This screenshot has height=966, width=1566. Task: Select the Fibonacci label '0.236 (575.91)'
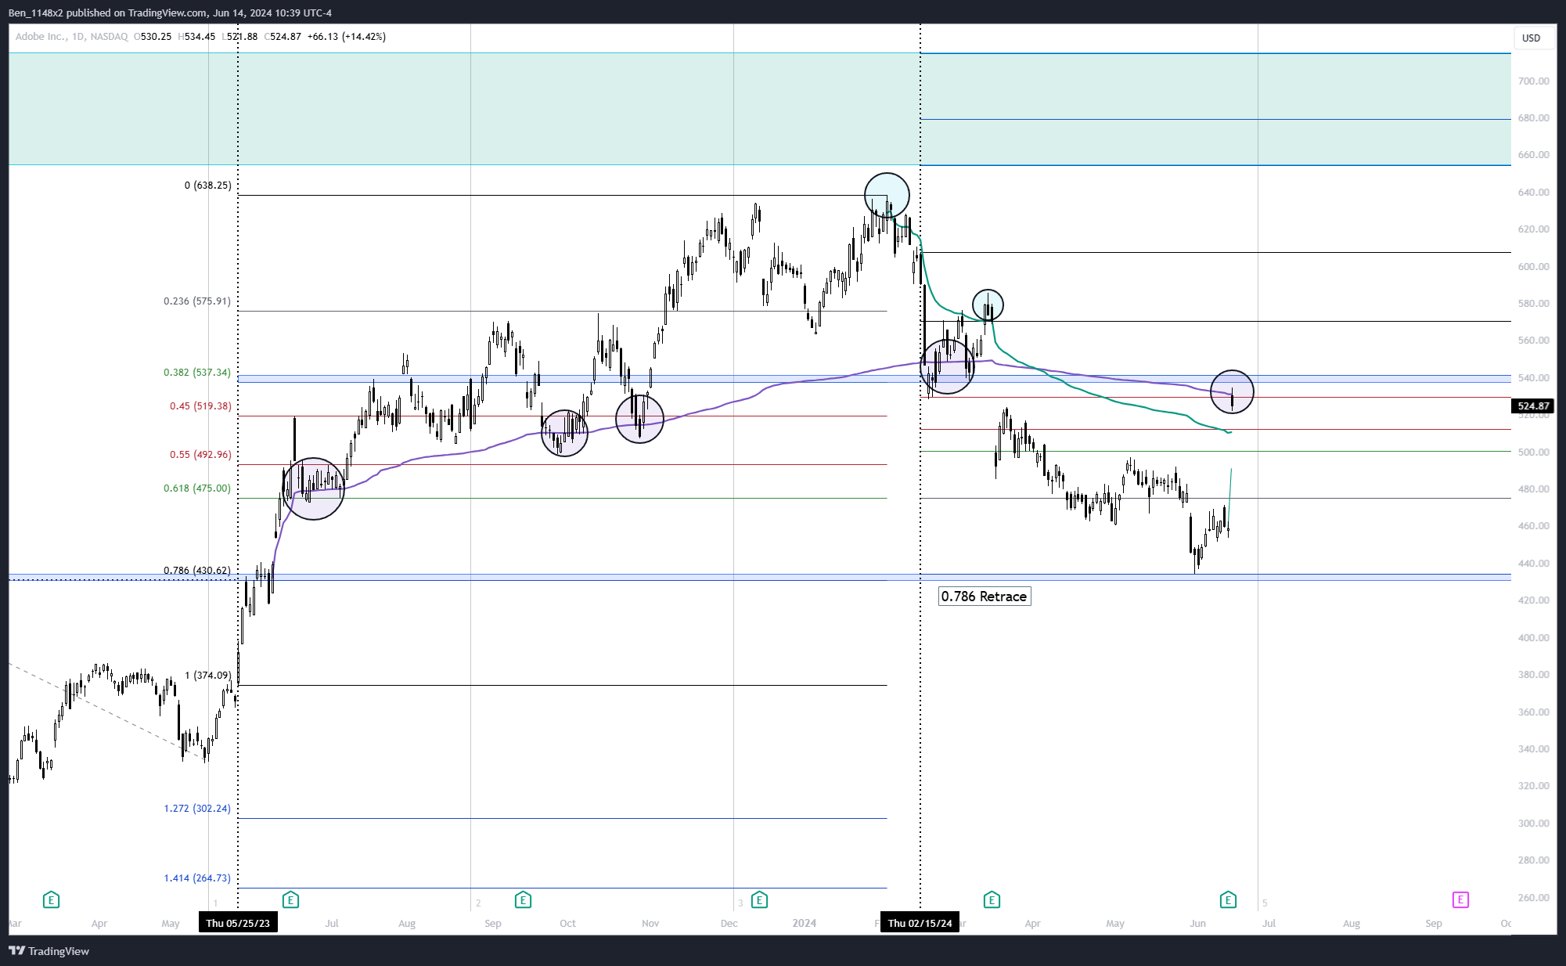pos(197,301)
